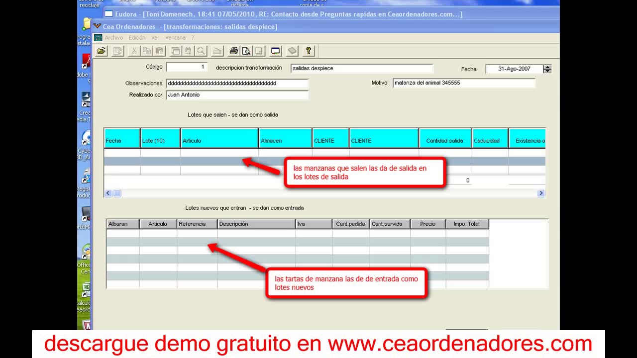637x358 pixels.
Task: Open the ? help menu
Action: (x=193, y=38)
